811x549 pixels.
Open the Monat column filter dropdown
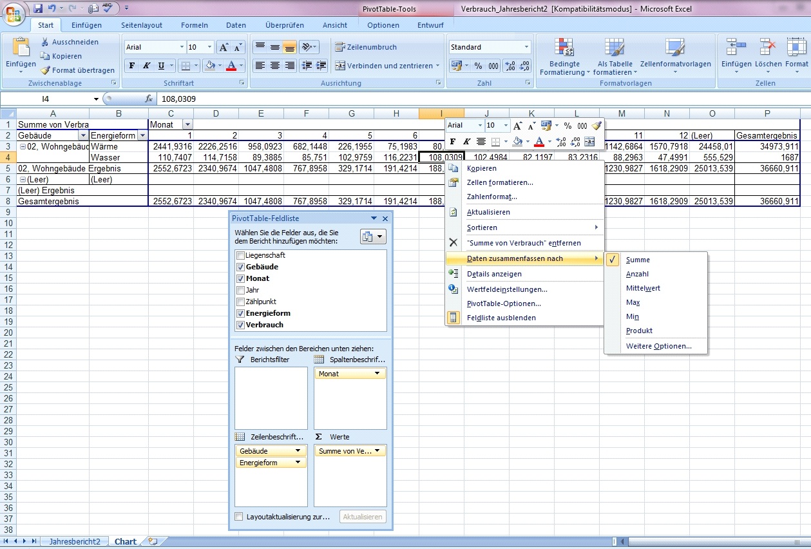coord(187,124)
